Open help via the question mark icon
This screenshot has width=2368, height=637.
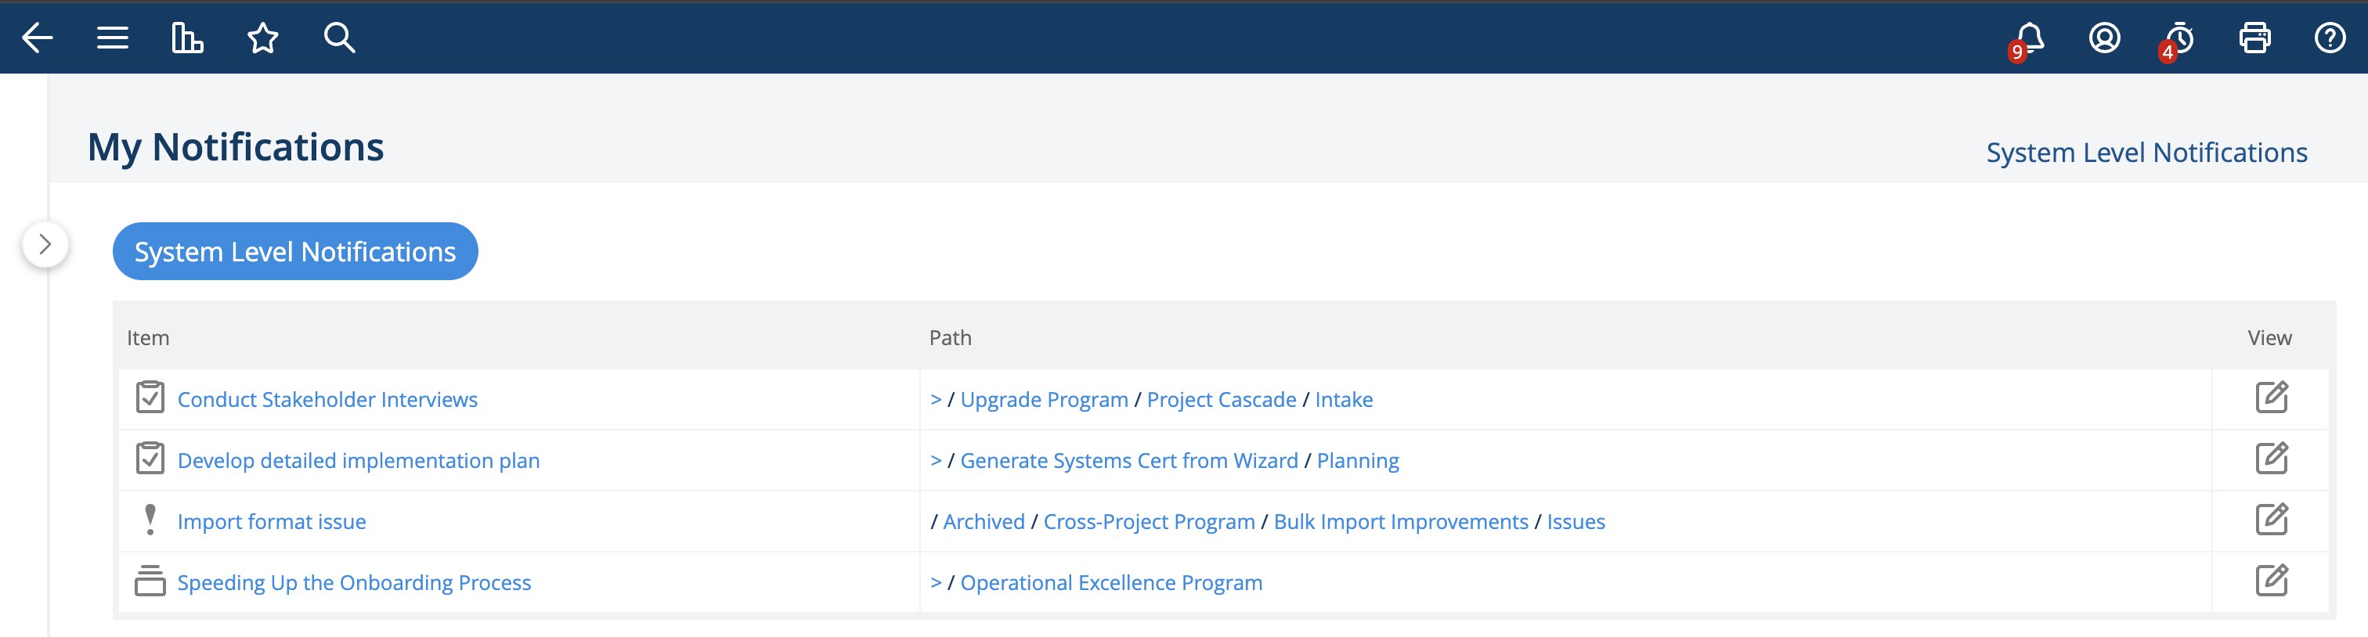point(2329,38)
